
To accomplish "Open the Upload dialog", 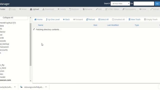I will pos(34,9).
